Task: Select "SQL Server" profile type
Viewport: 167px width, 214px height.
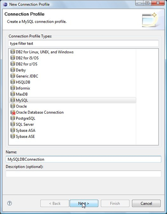Action: click(x=25, y=124)
